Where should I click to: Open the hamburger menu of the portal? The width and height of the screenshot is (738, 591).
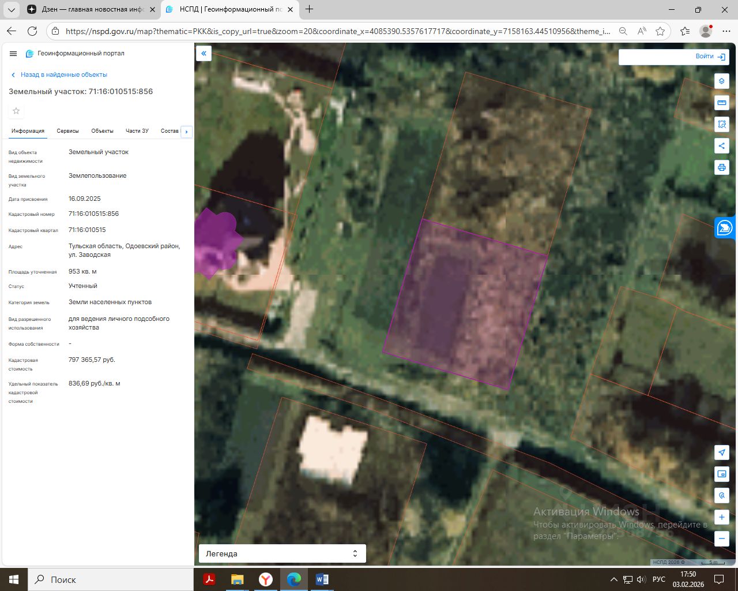click(13, 54)
